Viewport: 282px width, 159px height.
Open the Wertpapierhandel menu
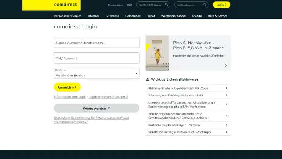pos(173,16)
